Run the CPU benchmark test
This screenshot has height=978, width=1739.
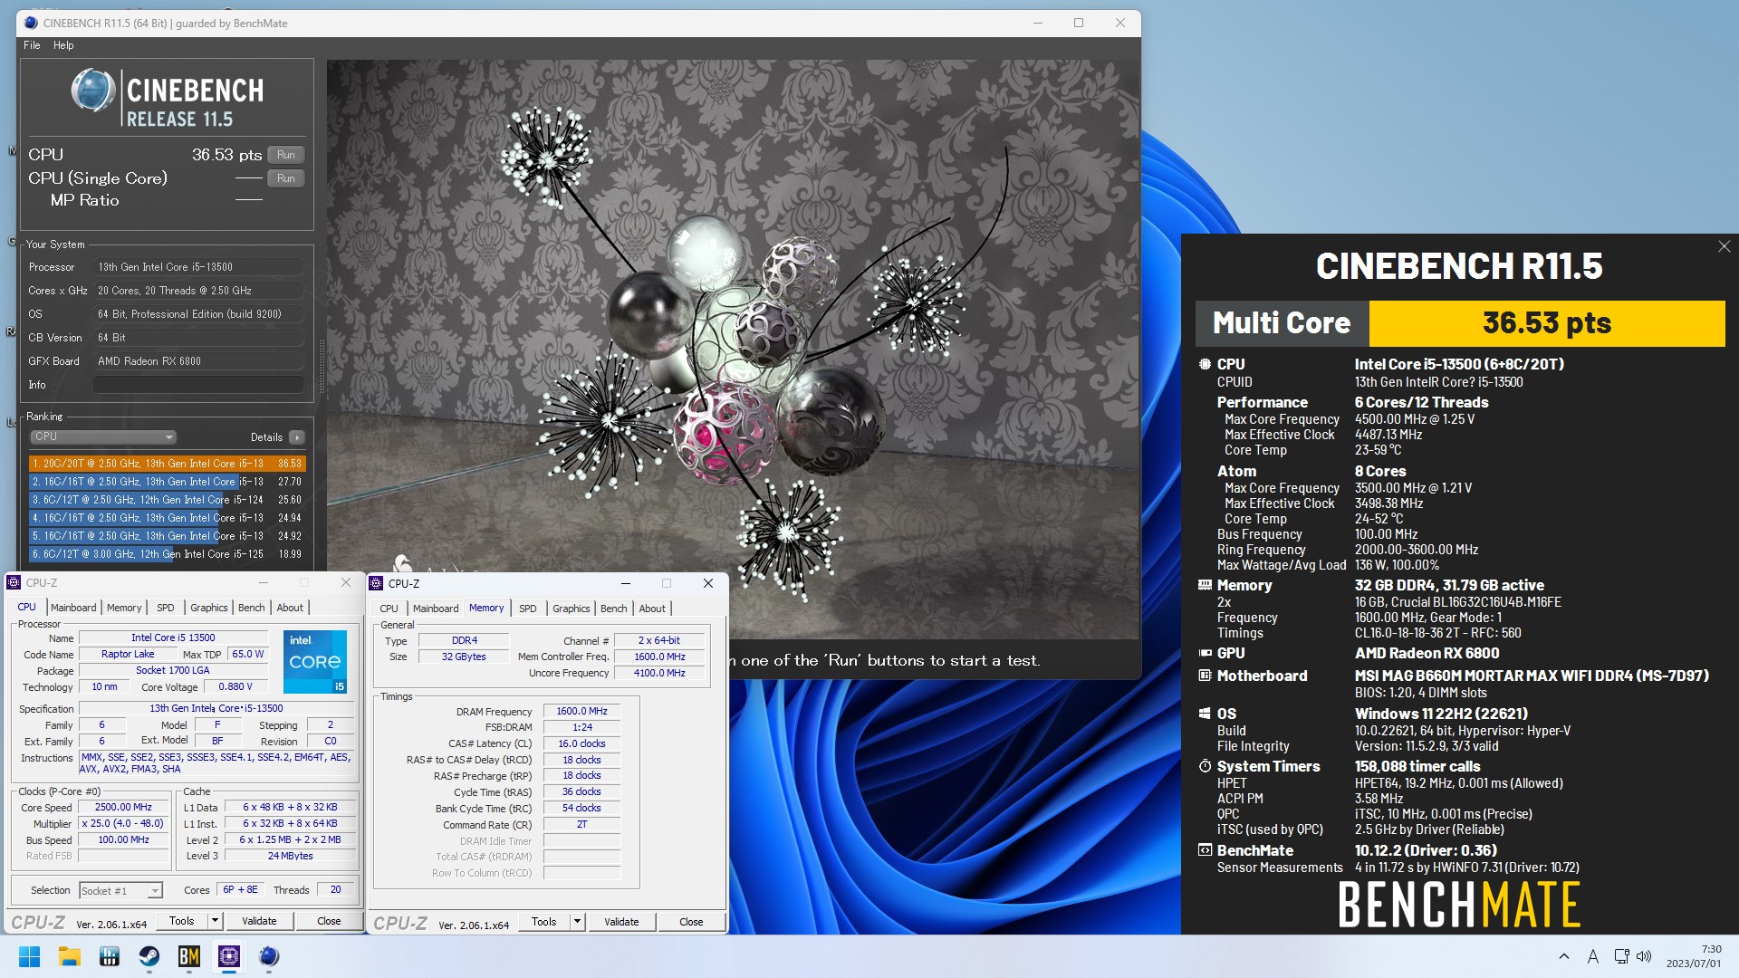point(286,155)
